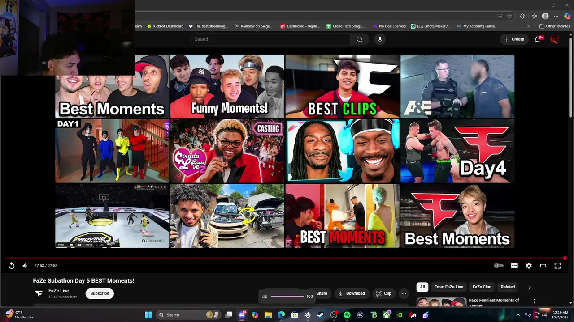This screenshot has height=322, width=574.
Task: Open Discord from the taskbar
Action: point(242,315)
